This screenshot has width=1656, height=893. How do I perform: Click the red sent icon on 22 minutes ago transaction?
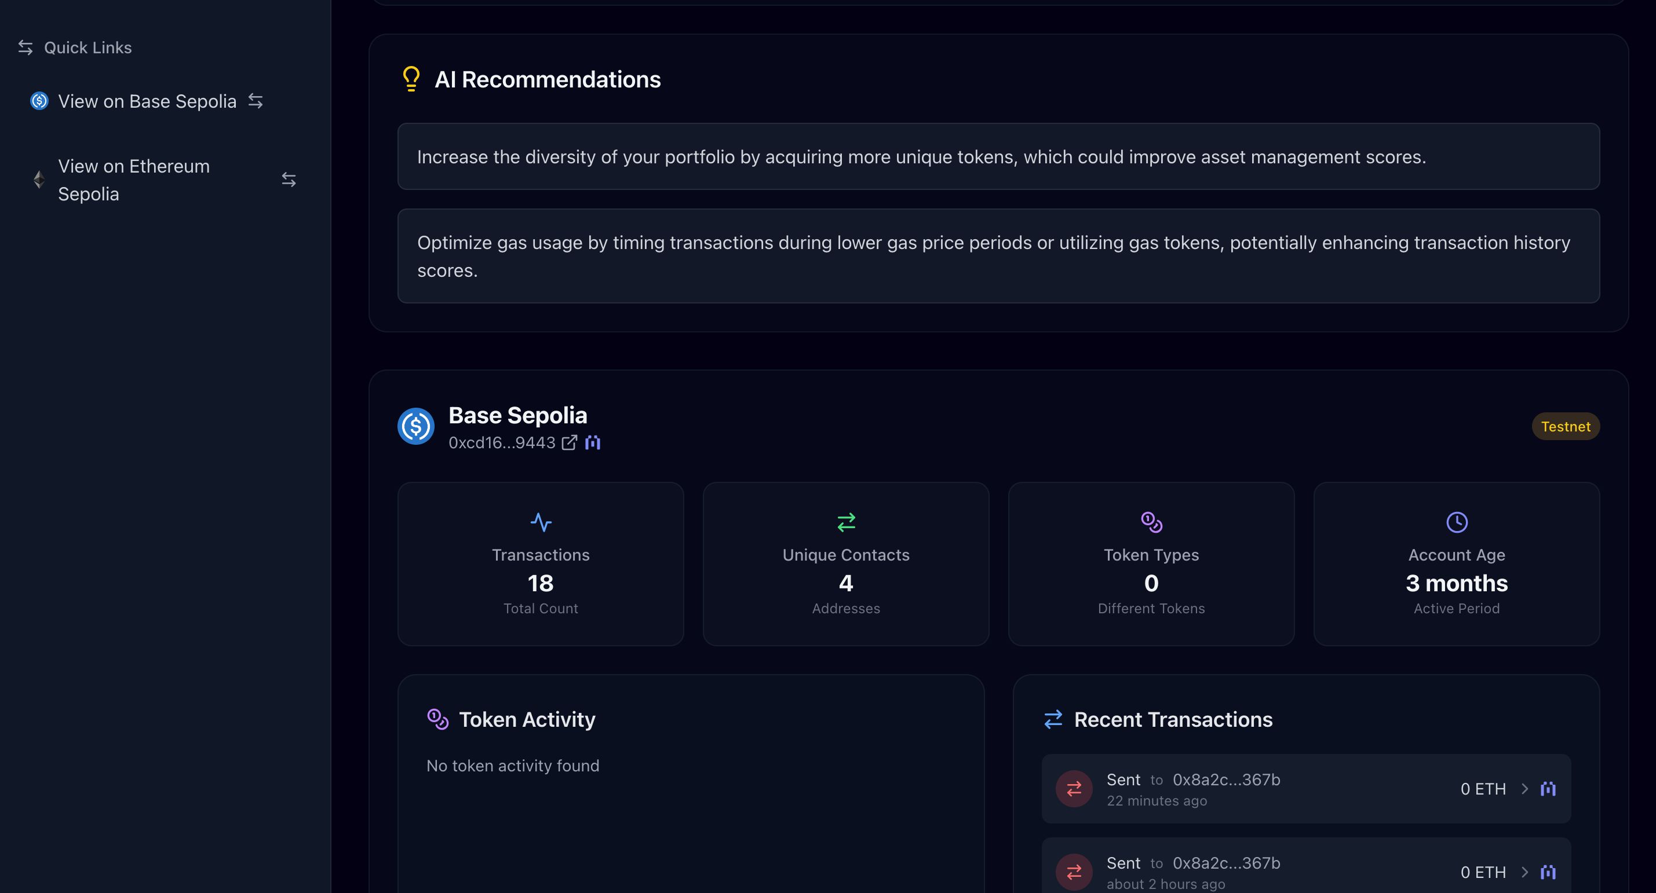point(1074,789)
